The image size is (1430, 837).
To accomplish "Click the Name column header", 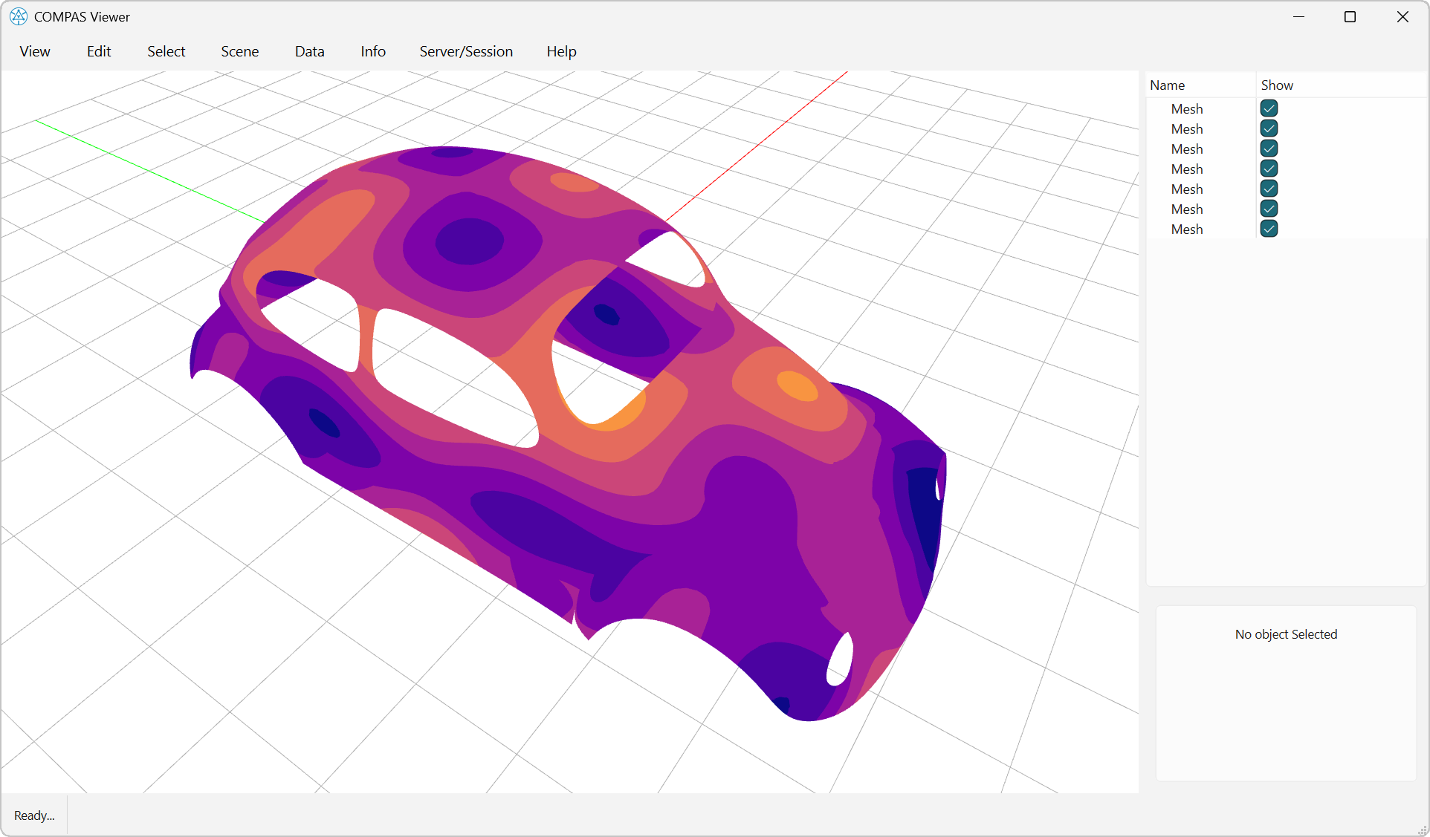I will click(1167, 85).
